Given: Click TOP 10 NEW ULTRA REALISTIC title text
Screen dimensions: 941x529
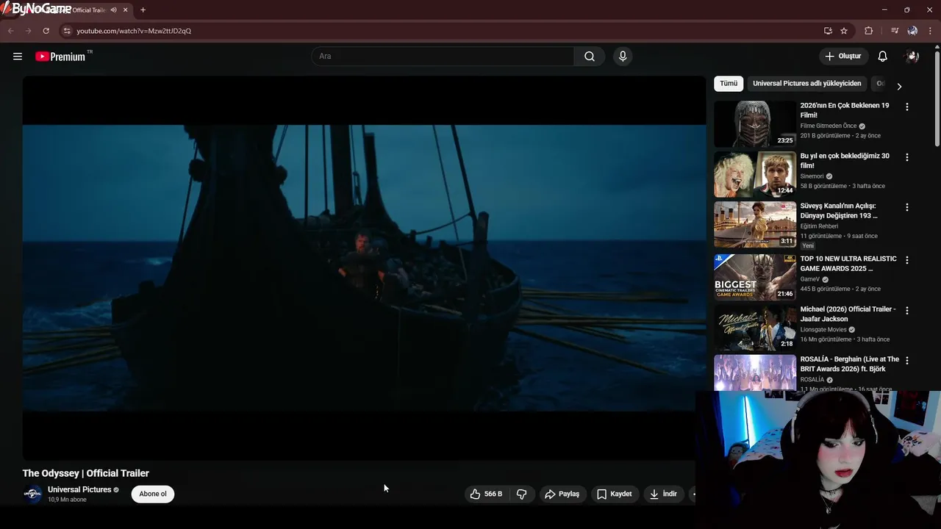Looking at the screenshot, I should [x=848, y=264].
